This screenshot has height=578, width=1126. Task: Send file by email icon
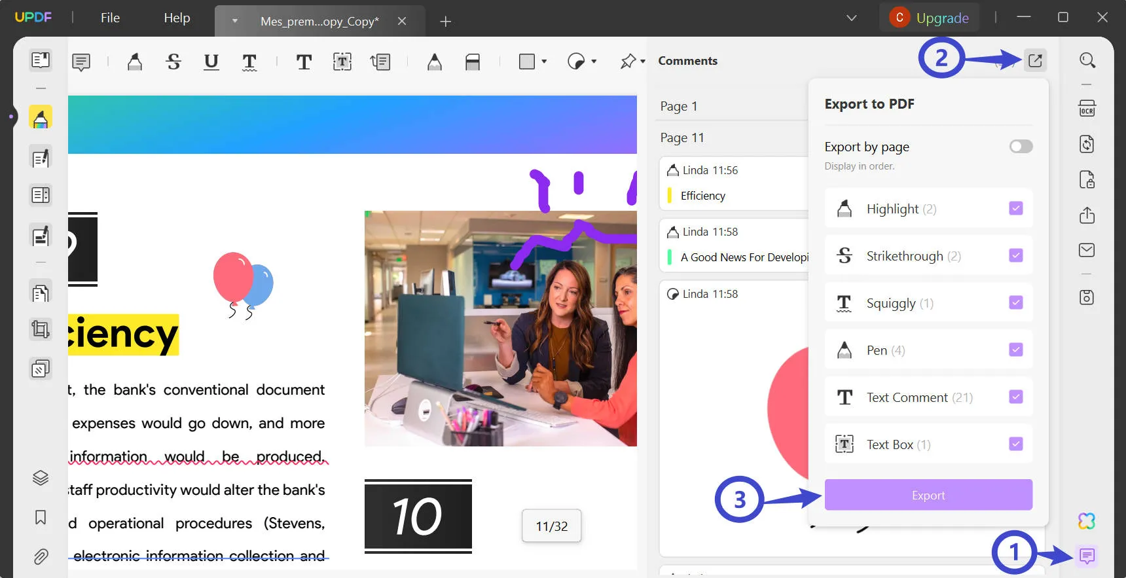pyautogui.click(x=1087, y=250)
